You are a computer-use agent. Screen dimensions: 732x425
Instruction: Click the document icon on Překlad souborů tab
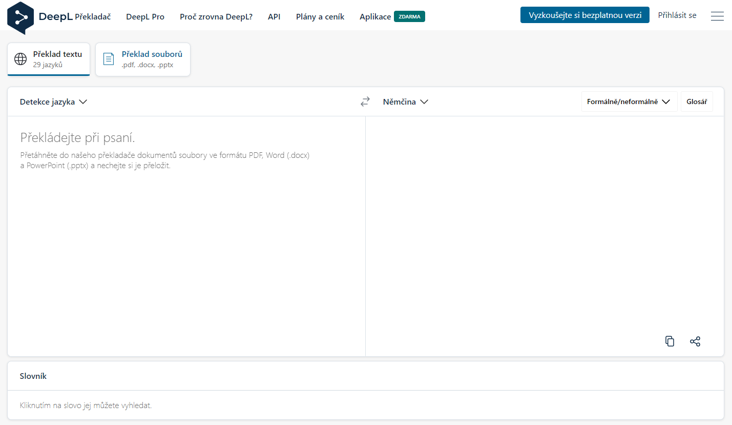(x=109, y=59)
